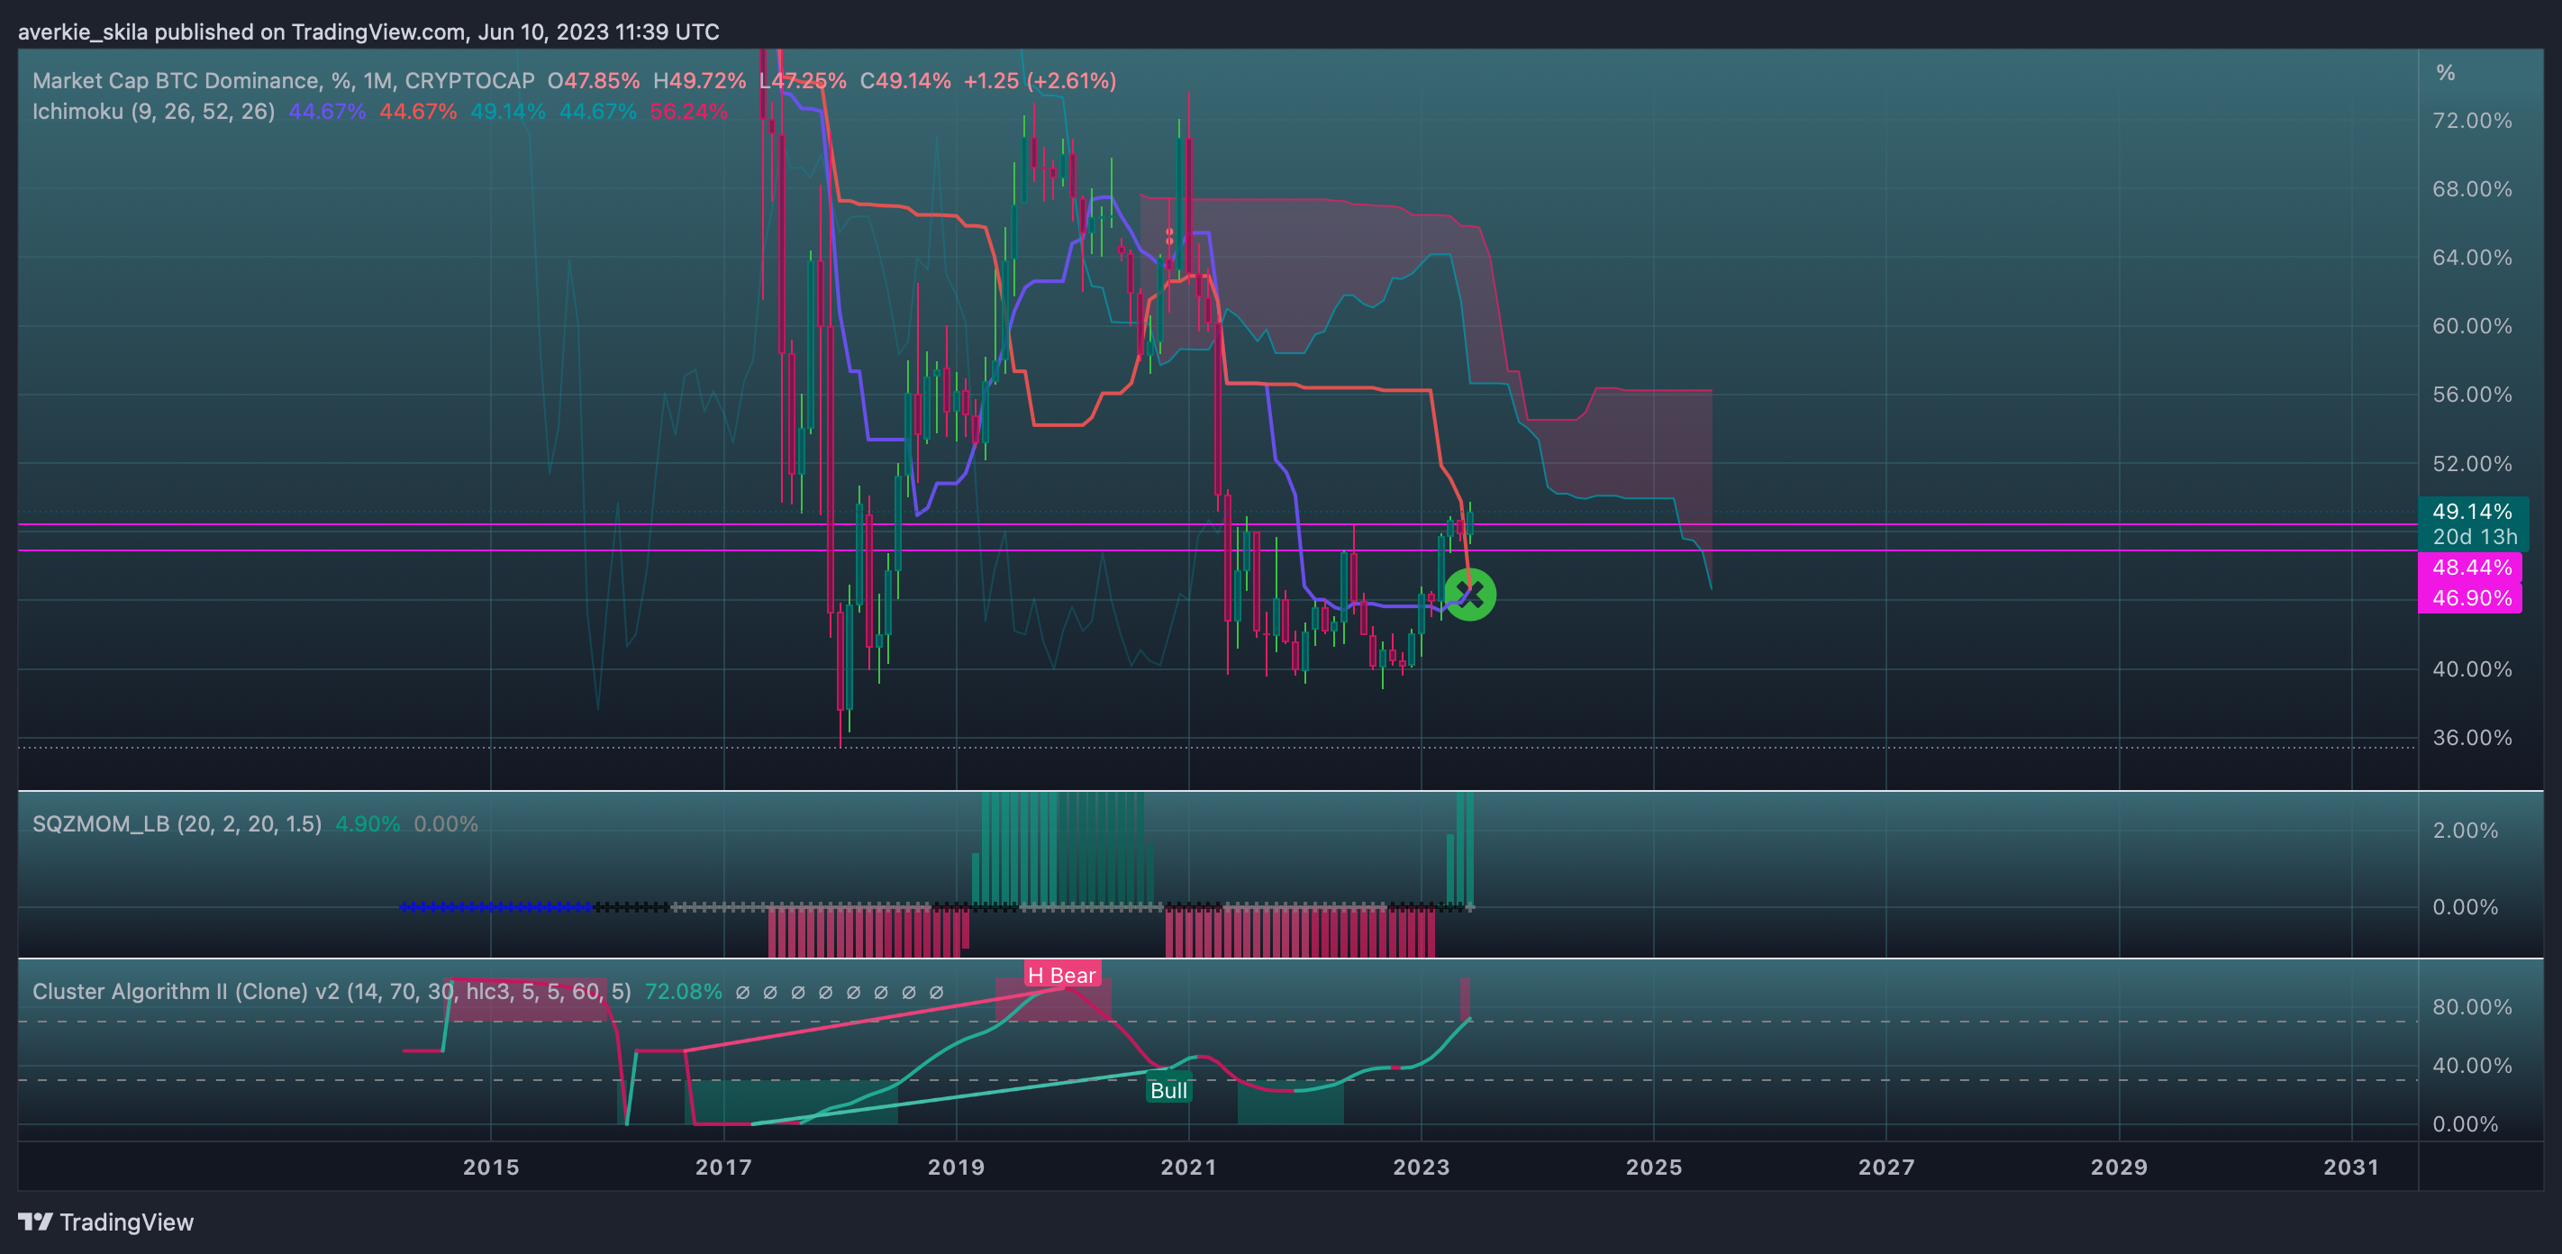Click the 52.00% price axis label
This screenshot has width=2562, height=1254.
[2473, 465]
